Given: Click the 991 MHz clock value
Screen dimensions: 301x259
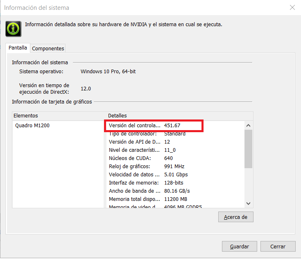Looking at the screenshot, I should pyautogui.click(x=174, y=167).
